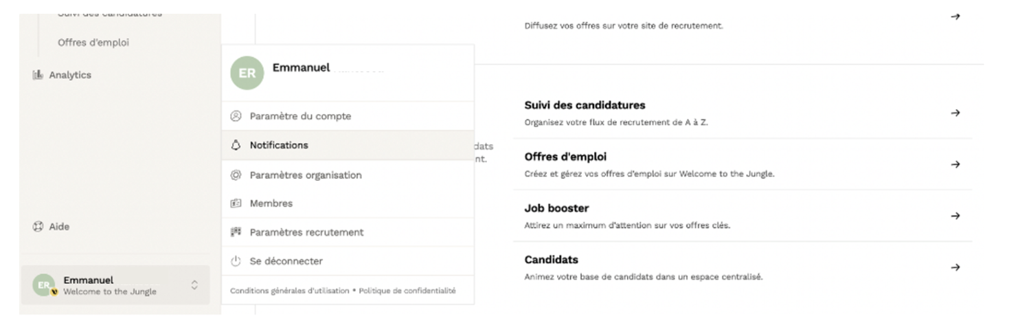Open Politique de confidentialité link
This screenshot has height=323, width=1018.
tap(407, 291)
